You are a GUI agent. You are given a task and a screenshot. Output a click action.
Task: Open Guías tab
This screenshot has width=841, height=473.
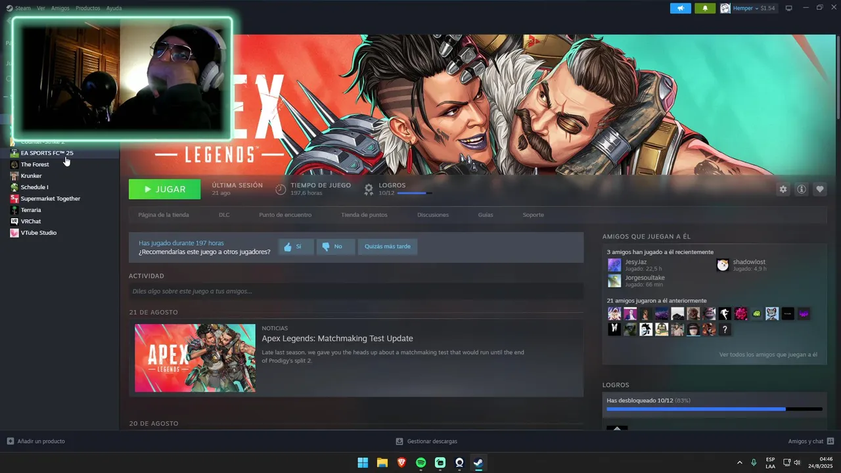[x=486, y=215]
